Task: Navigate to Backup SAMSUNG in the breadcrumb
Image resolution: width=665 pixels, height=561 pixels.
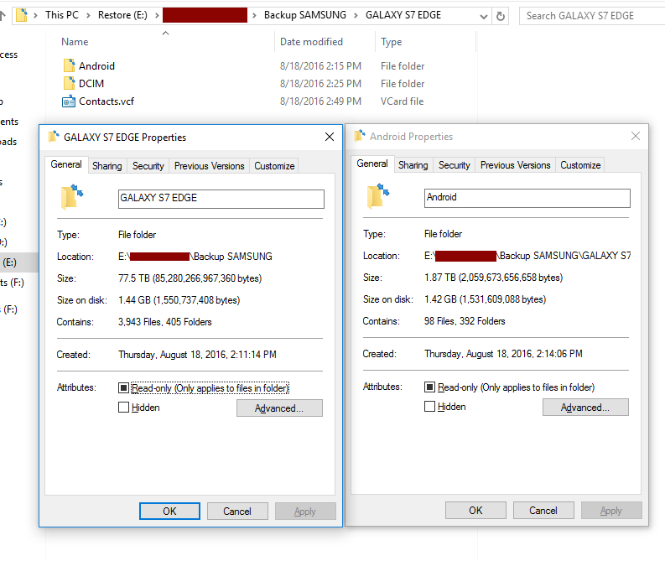Action: pyautogui.click(x=305, y=15)
